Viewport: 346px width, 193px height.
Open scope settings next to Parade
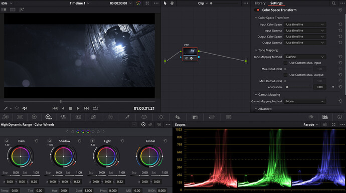(325, 125)
